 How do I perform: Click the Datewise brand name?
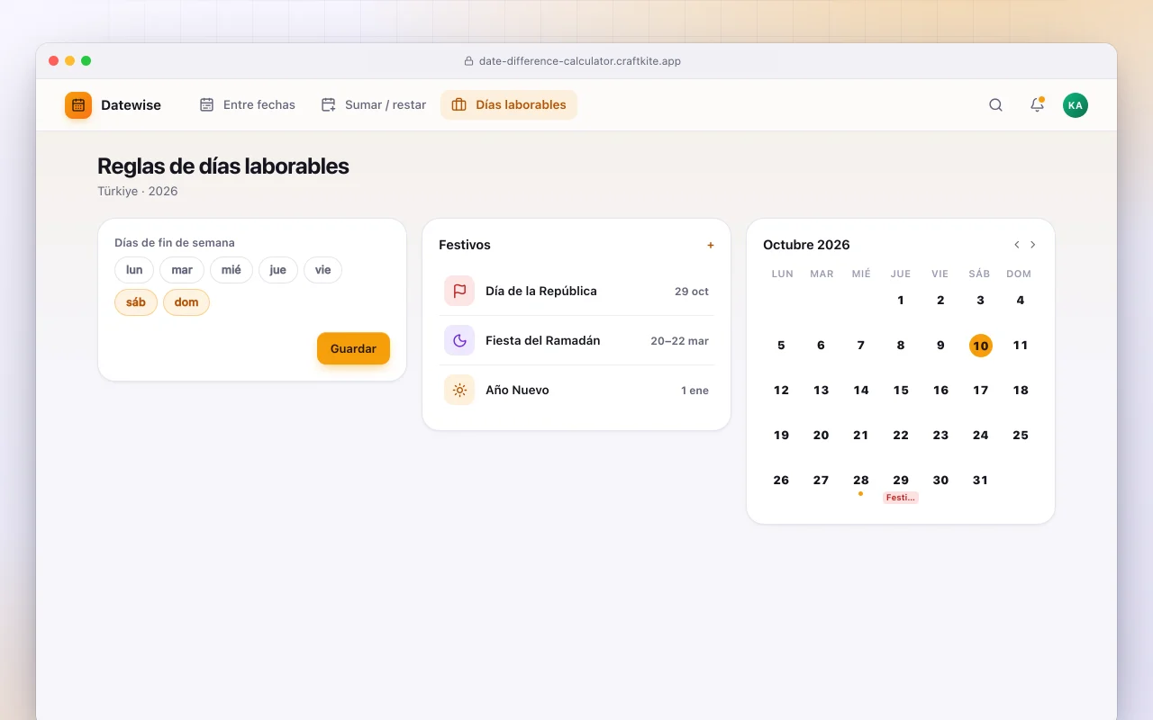pos(132,105)
